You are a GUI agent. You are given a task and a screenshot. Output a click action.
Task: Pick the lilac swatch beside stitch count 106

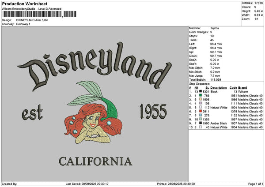201,103
